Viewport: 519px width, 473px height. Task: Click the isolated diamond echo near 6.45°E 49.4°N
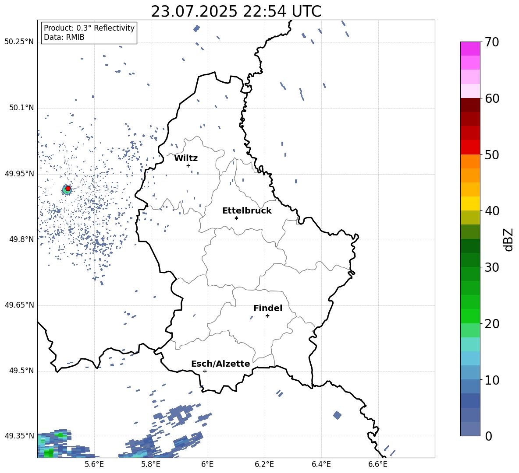tap(337, 415)
